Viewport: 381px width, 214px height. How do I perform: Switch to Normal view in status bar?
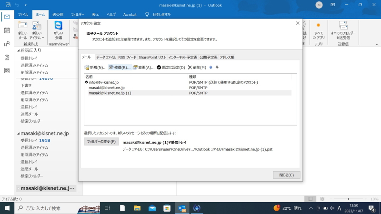[311, 199]
